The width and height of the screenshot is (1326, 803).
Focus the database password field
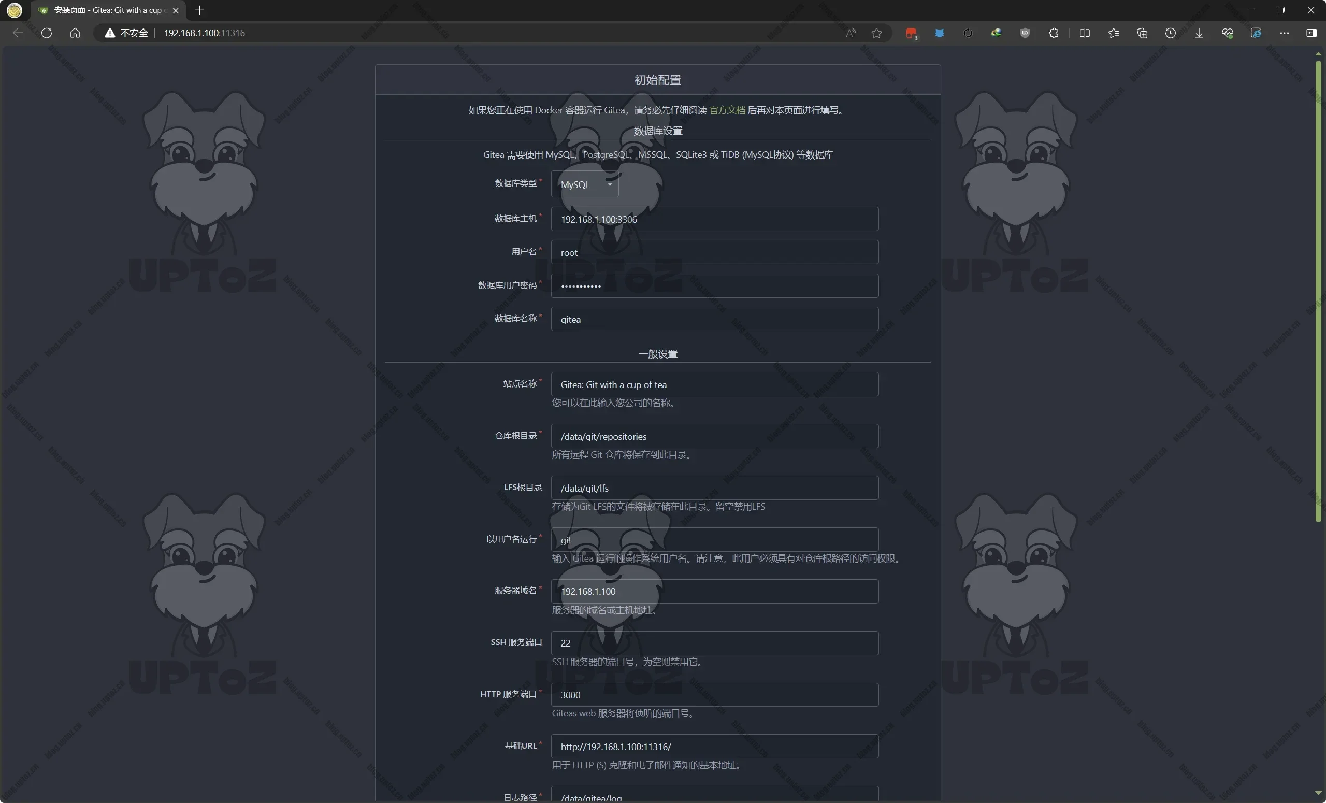click(x=715, y=286)
